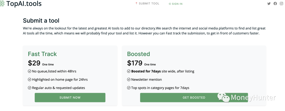Click check icon beside Highlighted on home page
Image resolution: width=285 pixels, height=111 pixels.
[30, 79]
